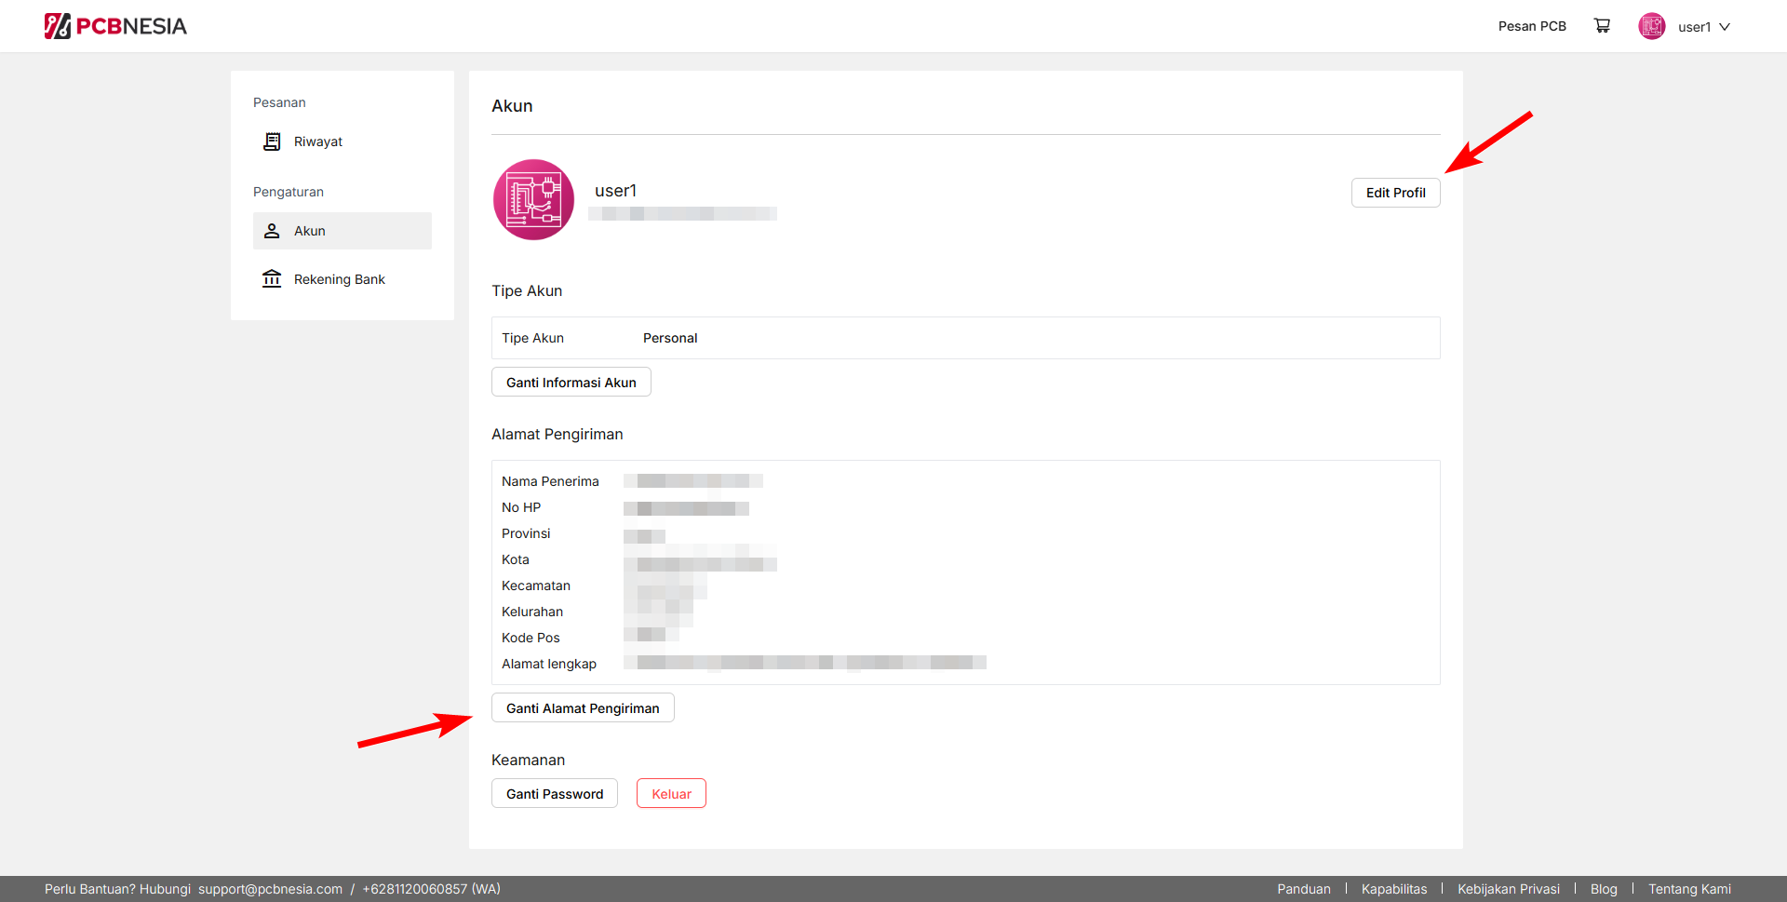
Task: Open Rekening Bank settings
Action: [x=343, y=279]
